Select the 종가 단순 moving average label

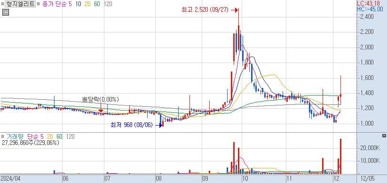[54, 4]
